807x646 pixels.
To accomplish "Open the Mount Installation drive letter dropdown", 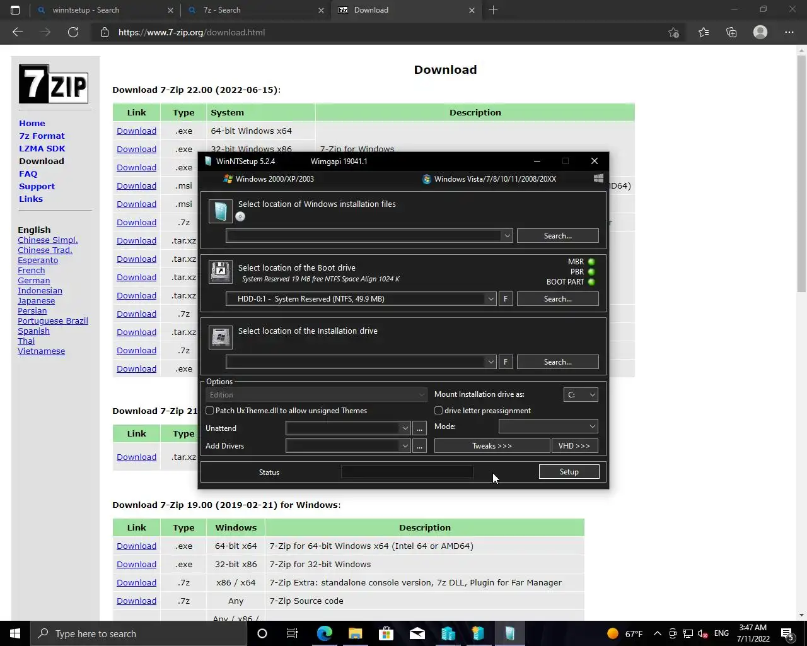I will coord(581,395).
